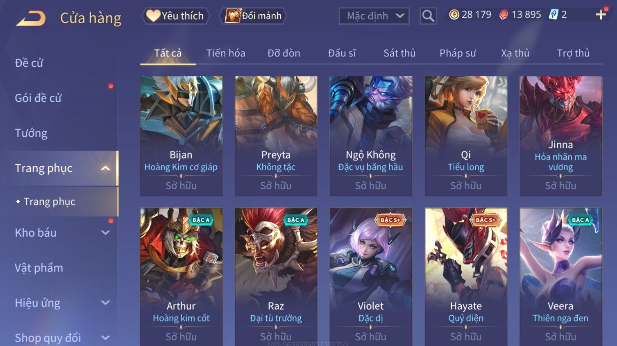This screenshot has height=346, width=617.
Task: Collapse the Trang phục sidebar section
Action: pyautogui.click(x=105, y=168)
